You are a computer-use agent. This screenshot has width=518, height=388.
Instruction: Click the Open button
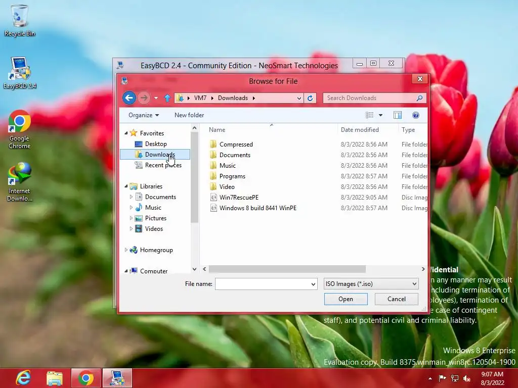coord(346,299)
